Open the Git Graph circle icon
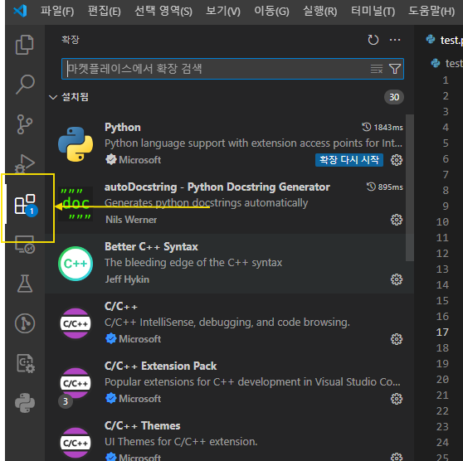The image size is (463, 461). point(25,323)
